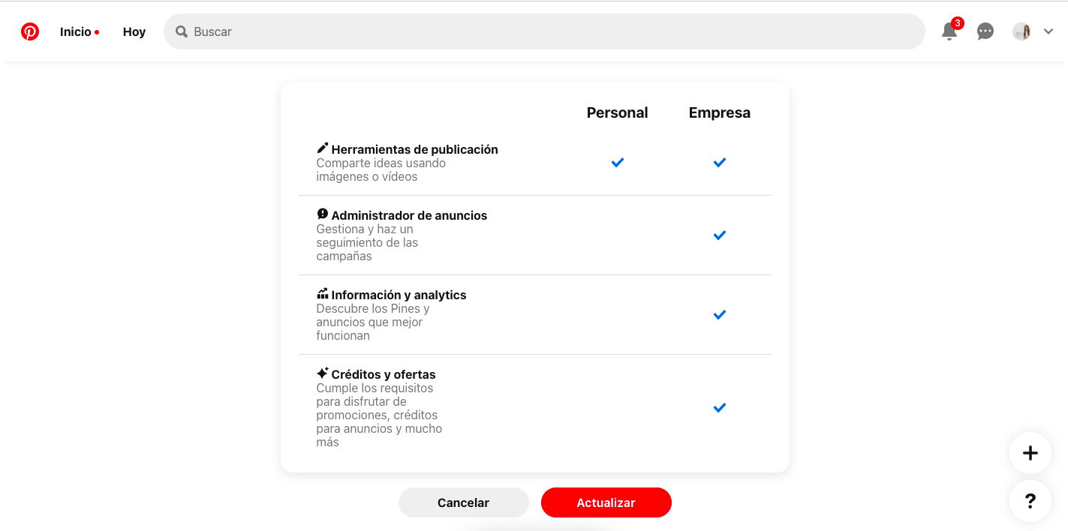
Task: Click the Herramientas de publicación pencil icon
Action: [x=323, y=148]
